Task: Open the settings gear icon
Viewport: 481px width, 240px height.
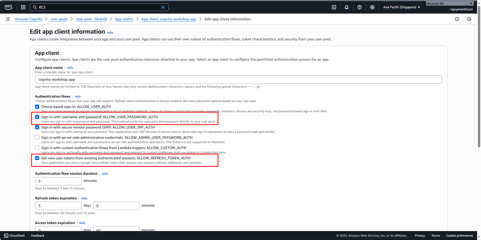Action: [372, 7]
